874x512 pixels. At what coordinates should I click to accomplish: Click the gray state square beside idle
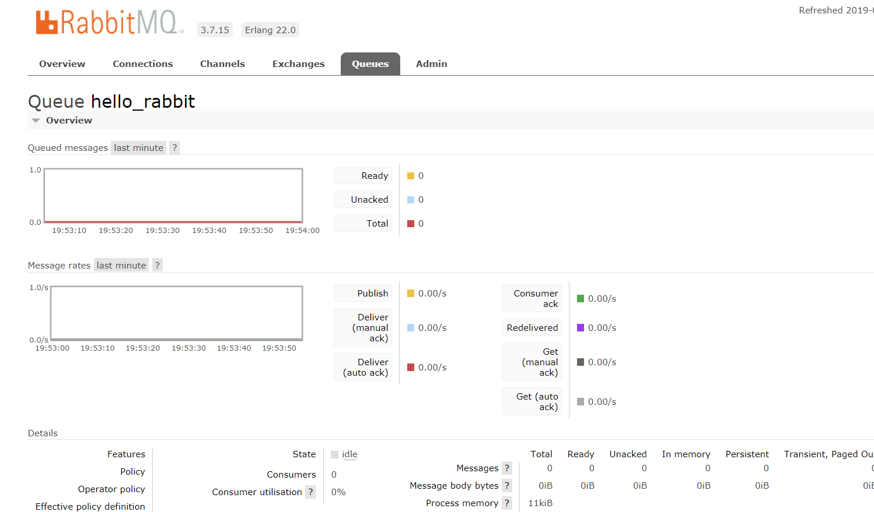[335, 455]
